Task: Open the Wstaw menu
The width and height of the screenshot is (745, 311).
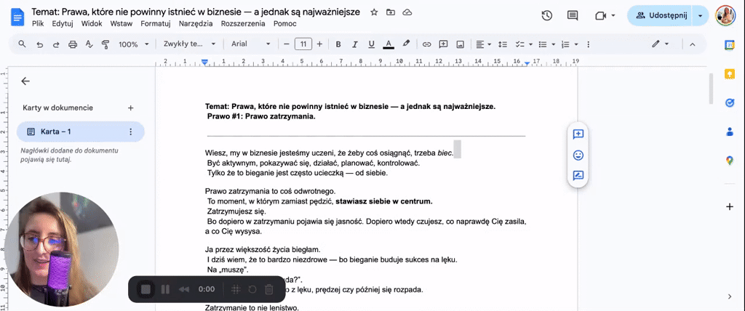Action: pyautogui.click(x=121, y=24)
